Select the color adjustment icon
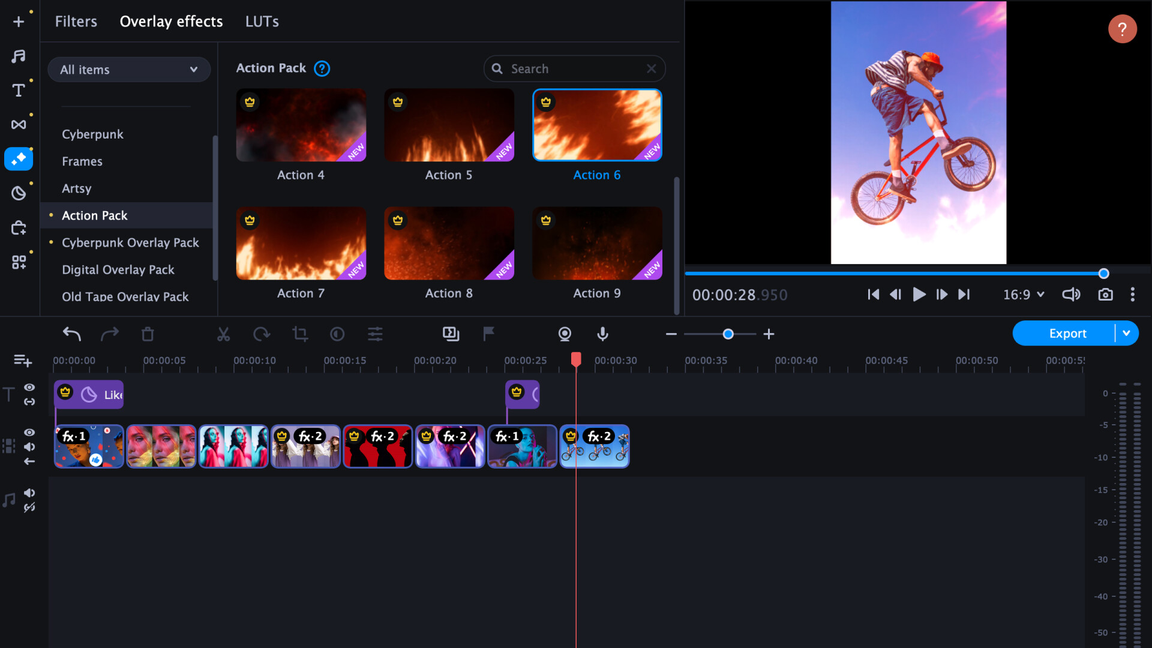 338,333
